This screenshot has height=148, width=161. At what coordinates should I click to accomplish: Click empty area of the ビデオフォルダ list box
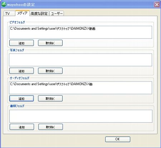pyautogui.click(x=80, y=35)
